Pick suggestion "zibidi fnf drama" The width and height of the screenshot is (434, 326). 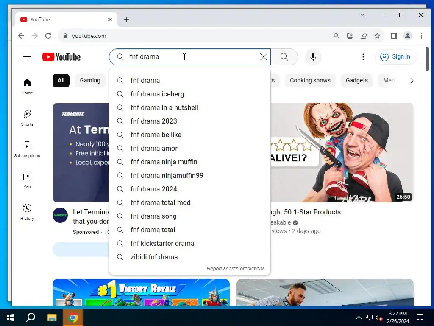tap(190, 257)
